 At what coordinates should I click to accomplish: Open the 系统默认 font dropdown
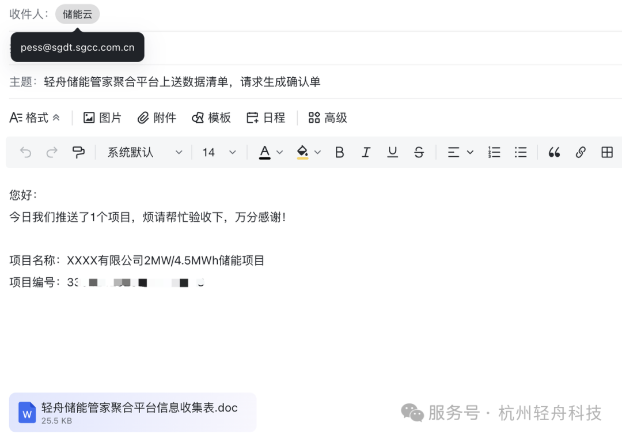point(145,152)
